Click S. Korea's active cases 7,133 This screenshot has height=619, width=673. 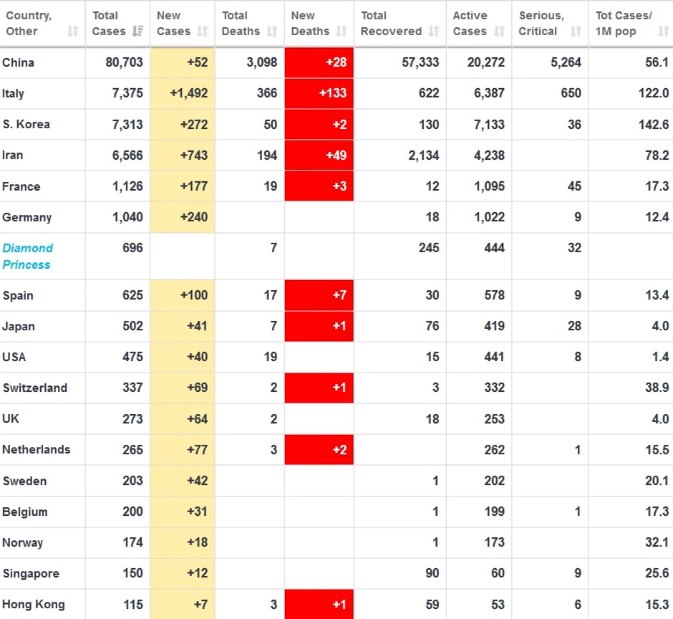coord(489,125)
